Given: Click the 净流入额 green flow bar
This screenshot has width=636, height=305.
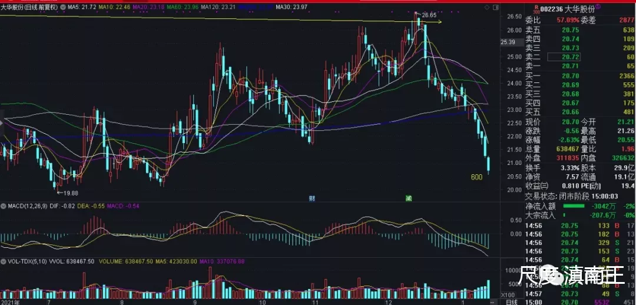Looking at the screenshot, I should pyautogui.click(x=574, y=207).
